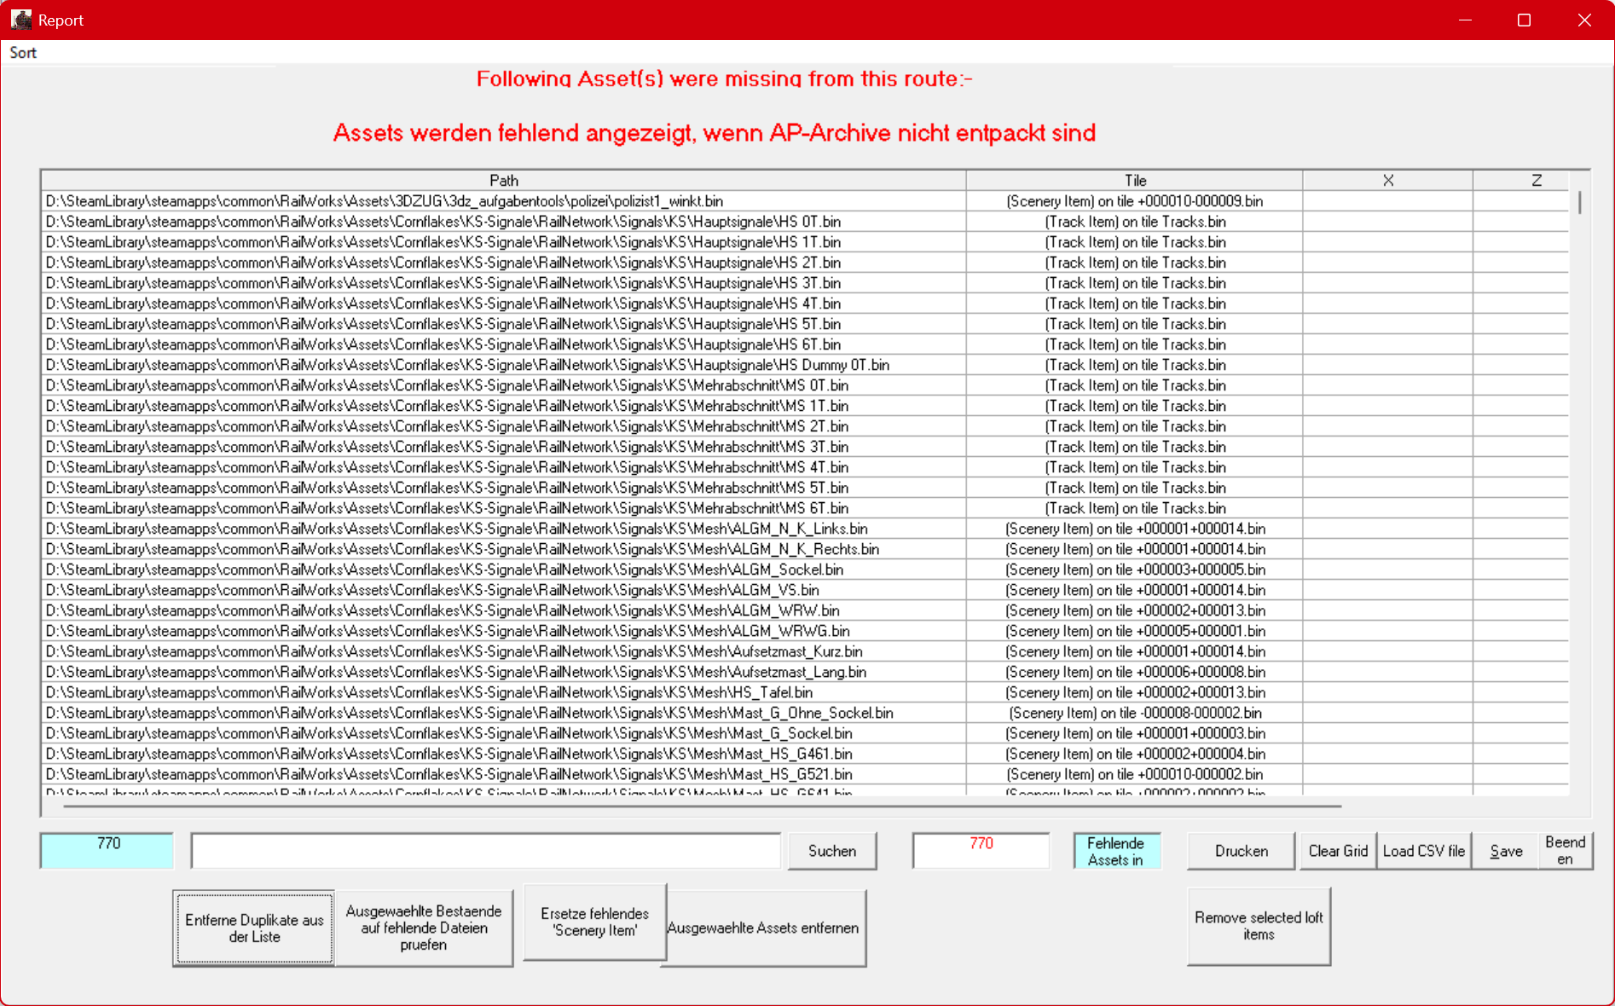The image size is (1615, 1006).
Task: Select the ALGM_N_K_Rechts.bin path row
Action: pyautogui.click(x=504, y=549)
